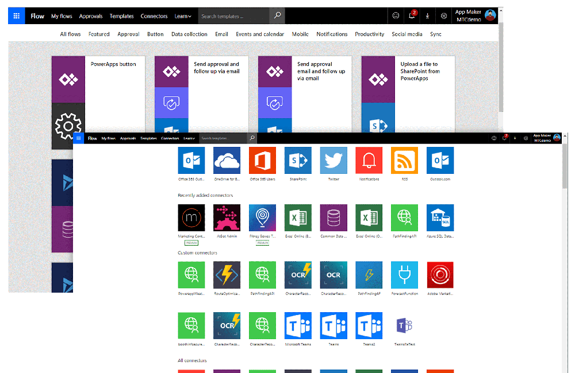
Task: Open the Teams2 connector
Action: coord(369,326)
